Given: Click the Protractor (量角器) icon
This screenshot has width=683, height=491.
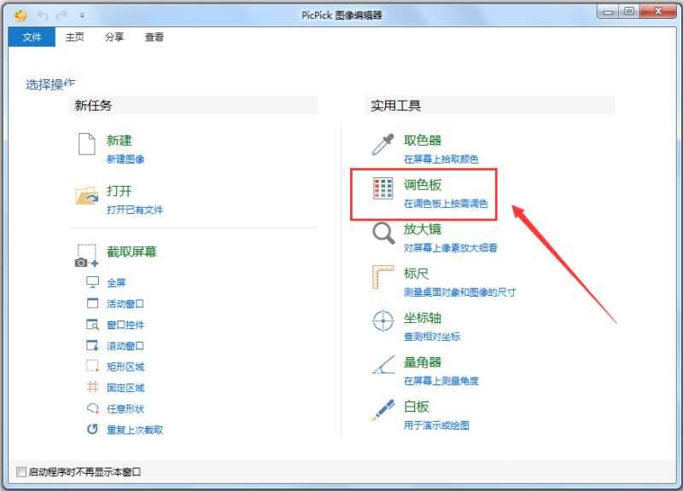Looking at the screenshot, I should pyautogui.click(x=383, y=366).
